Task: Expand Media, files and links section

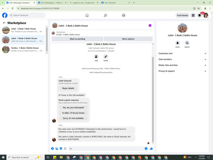Action: tap(182, 65)
